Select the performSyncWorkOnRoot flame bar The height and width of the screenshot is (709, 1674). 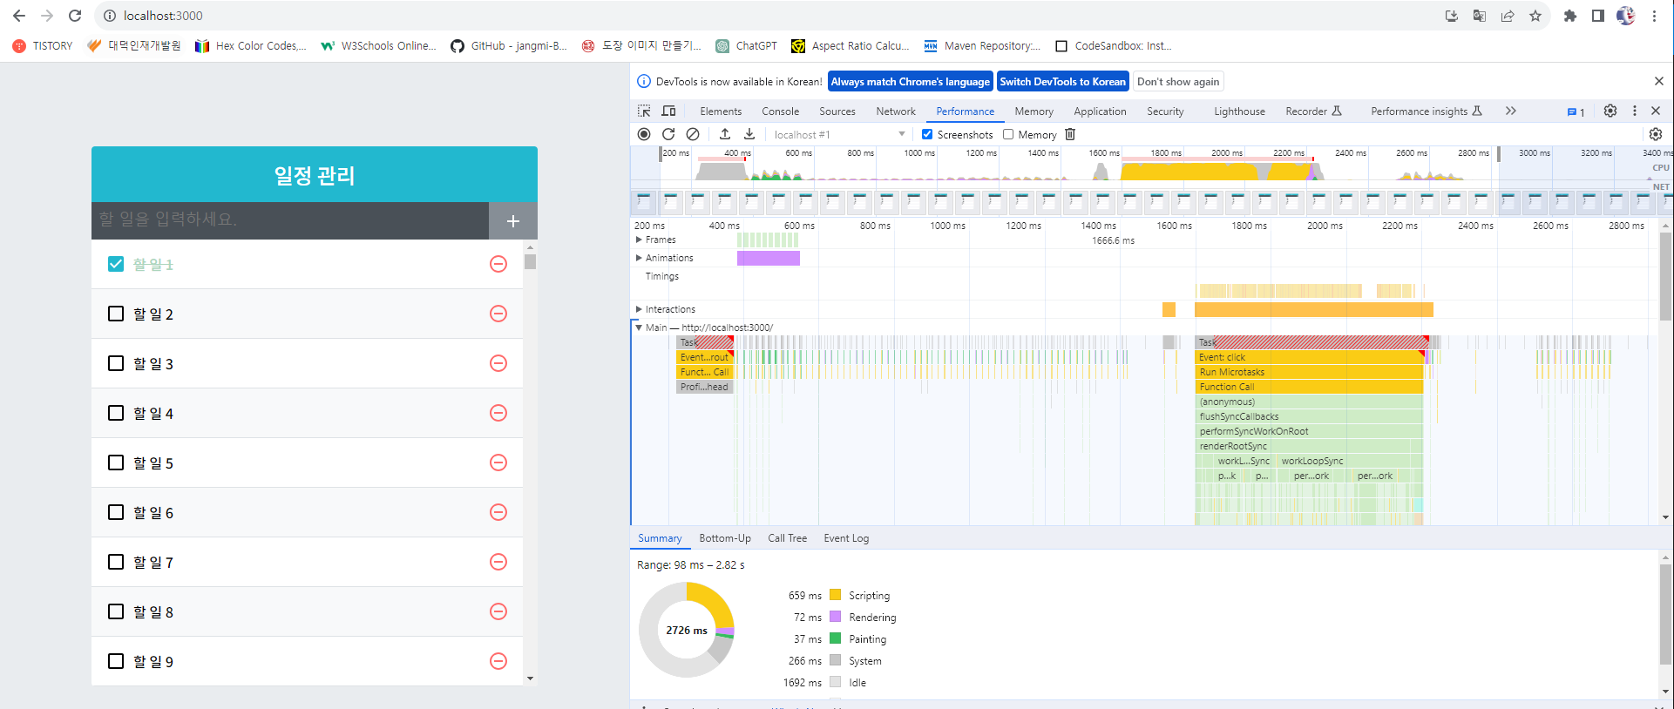1310,431
